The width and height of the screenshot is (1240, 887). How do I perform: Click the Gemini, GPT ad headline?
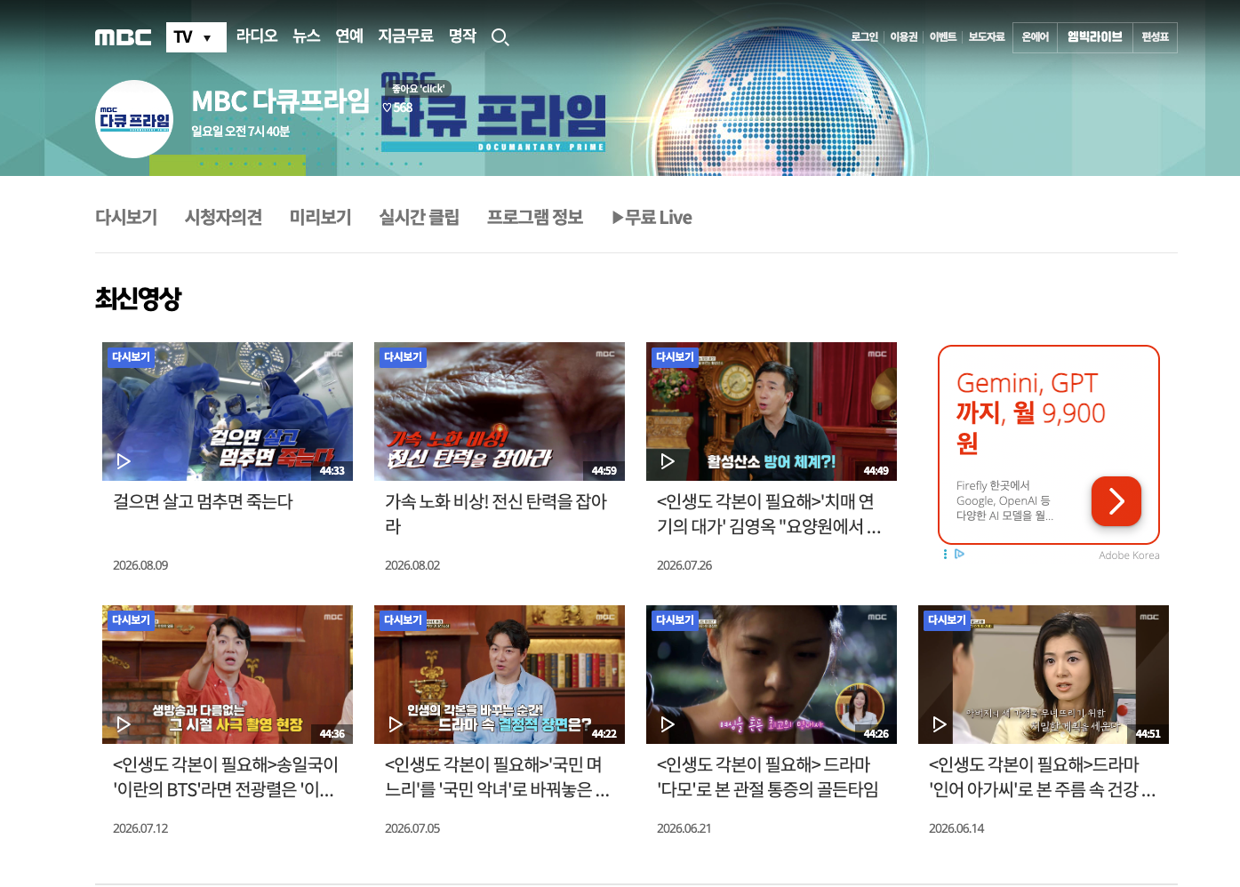click(1031, 412)
